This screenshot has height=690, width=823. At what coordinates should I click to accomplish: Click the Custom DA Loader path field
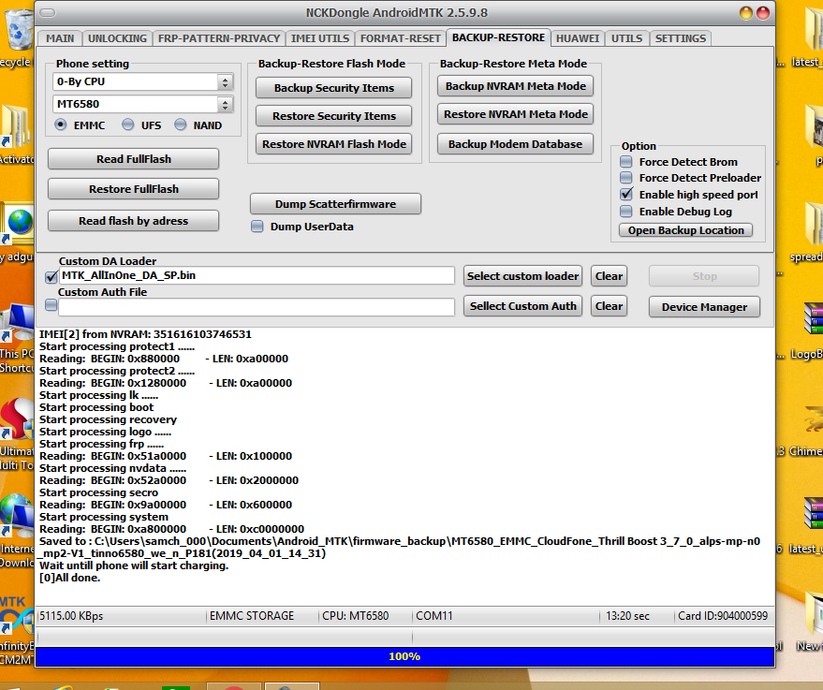point(257,275)
